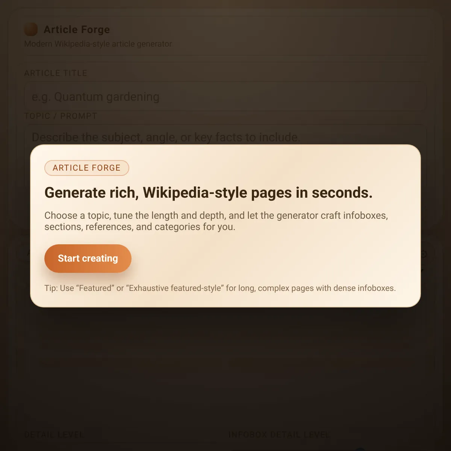Screen dimensions: 451x451
Task: Click the DETAIL LEVEL label
Action: pos(54,435)
